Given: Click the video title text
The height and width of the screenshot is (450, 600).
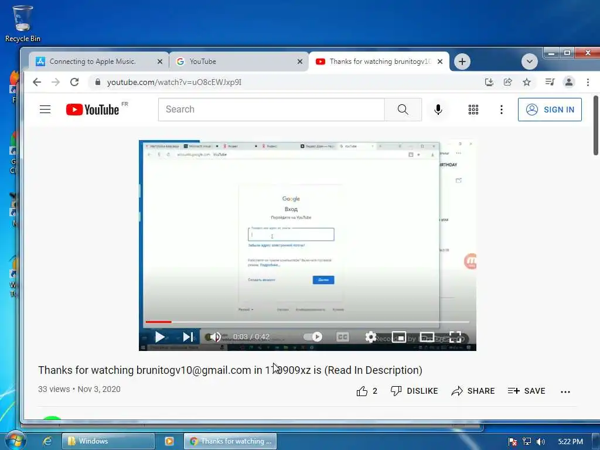Looking at the screenshot, I should pyautogui.click(x=230, y=370).
